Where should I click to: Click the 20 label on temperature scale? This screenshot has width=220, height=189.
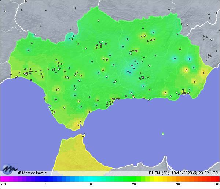(134, 184)
